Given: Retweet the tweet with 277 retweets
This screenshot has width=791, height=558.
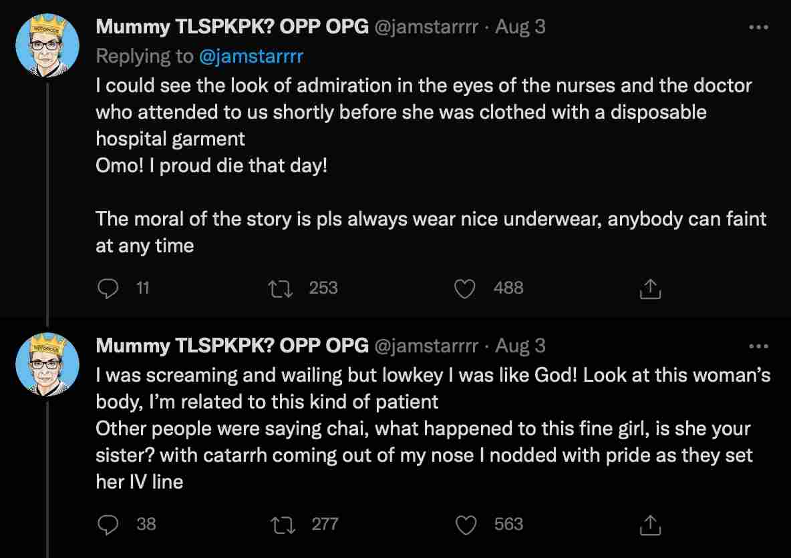Looking at the screenshot, I should (x=283, y=525).
